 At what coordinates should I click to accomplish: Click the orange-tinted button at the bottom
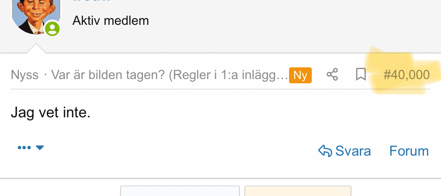click(298, 191)
